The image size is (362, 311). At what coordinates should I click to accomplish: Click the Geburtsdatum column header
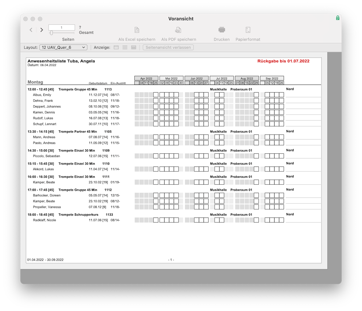(x=98, y=83)
